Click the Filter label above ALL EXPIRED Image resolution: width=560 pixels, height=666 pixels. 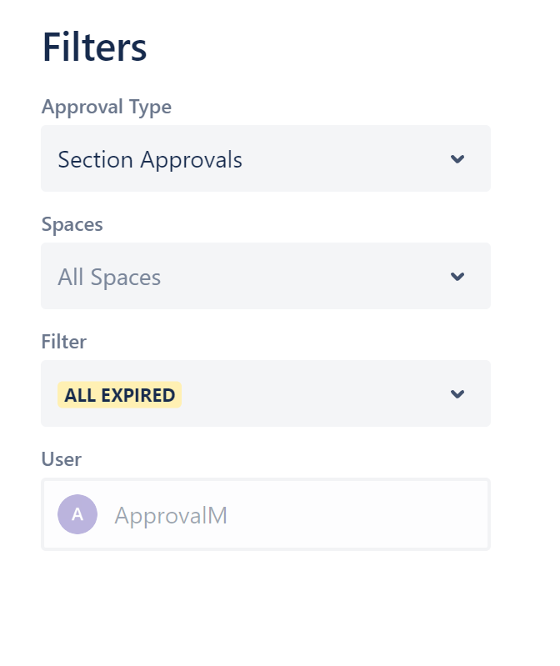tap(64, 342)
